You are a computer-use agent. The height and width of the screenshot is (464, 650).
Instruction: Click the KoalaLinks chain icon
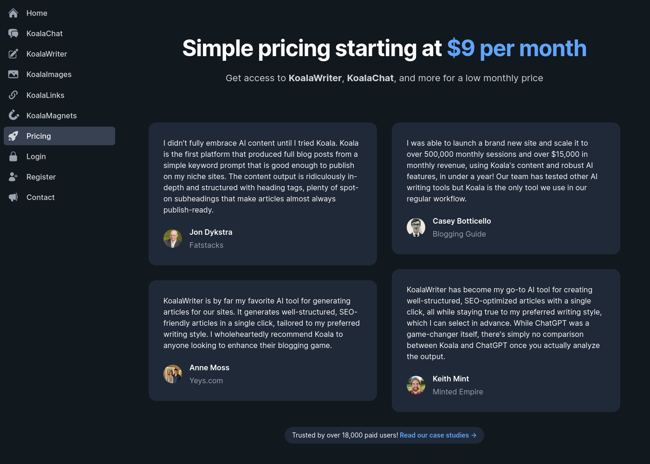click(13, 95)
